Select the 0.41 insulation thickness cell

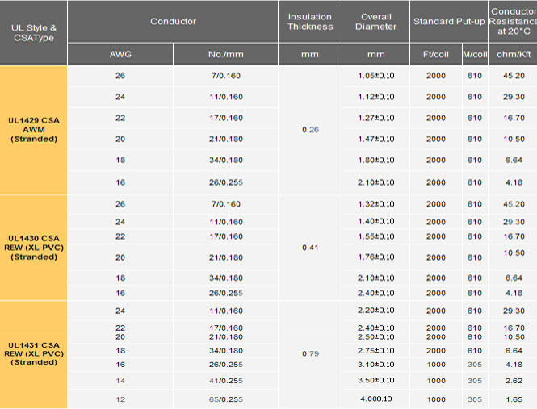point(310,248)
